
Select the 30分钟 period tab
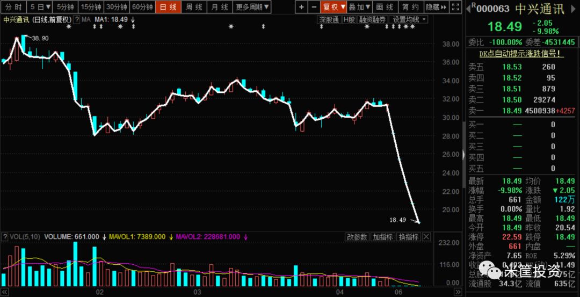click(117, 6)
